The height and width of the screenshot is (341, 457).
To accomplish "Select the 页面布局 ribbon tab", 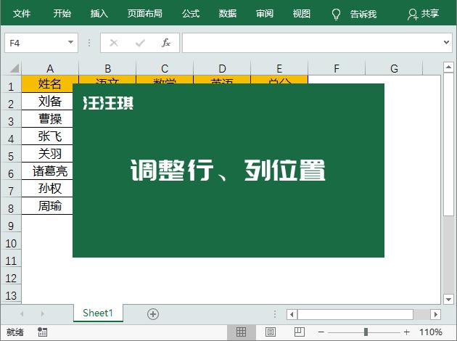I will [145, 13].
